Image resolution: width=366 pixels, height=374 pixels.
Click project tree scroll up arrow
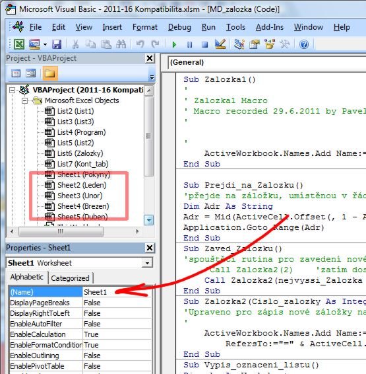click(149, 91)
